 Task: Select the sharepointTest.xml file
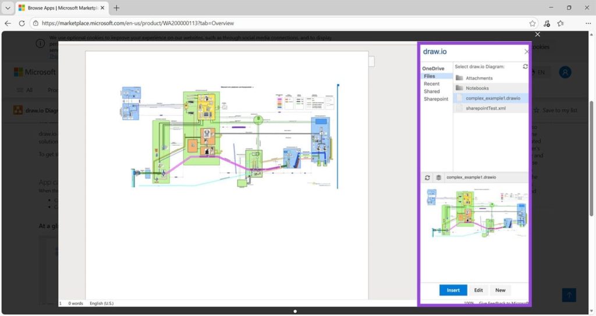485,109
